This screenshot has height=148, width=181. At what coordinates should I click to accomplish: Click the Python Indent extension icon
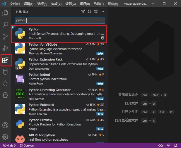(20, 79)
